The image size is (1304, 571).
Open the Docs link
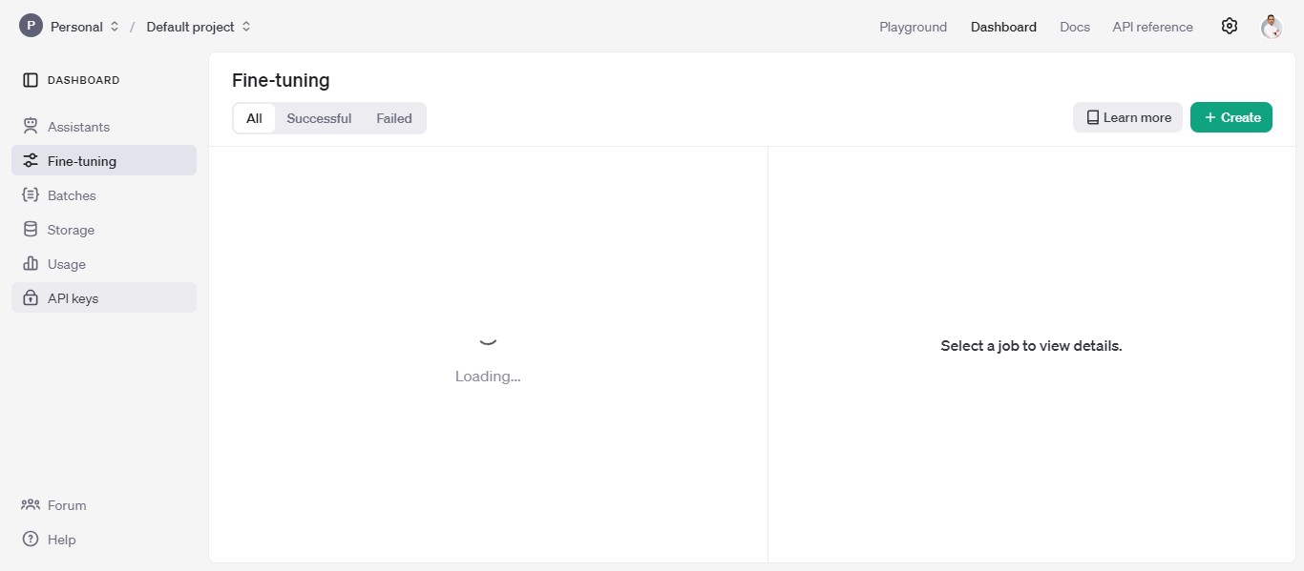click(x=1075, y=27)
